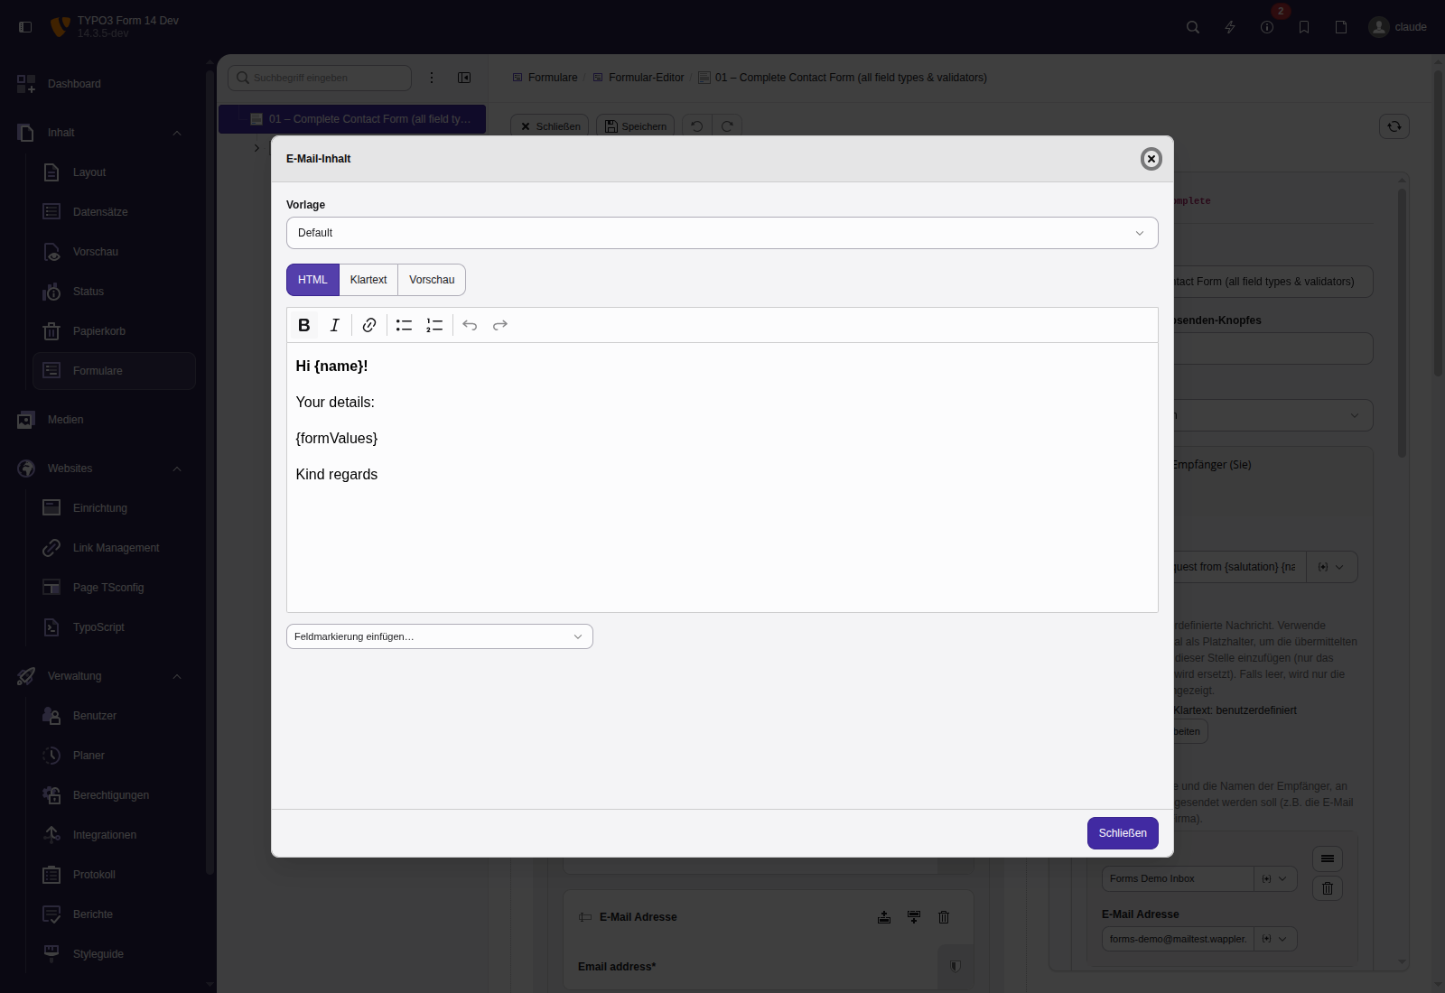The height and width of the screenshot is (993, 1445).
Task: Open bookmarks icon in top bar
Action: (1304, 27)
